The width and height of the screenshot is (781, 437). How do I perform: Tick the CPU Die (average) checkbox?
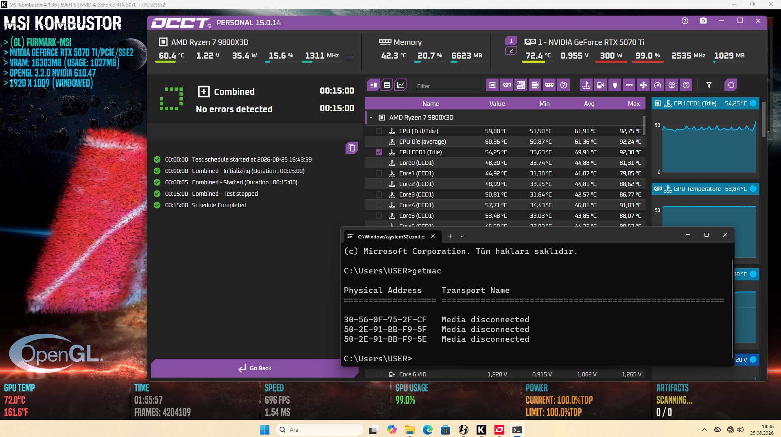[x=379, y=142]
